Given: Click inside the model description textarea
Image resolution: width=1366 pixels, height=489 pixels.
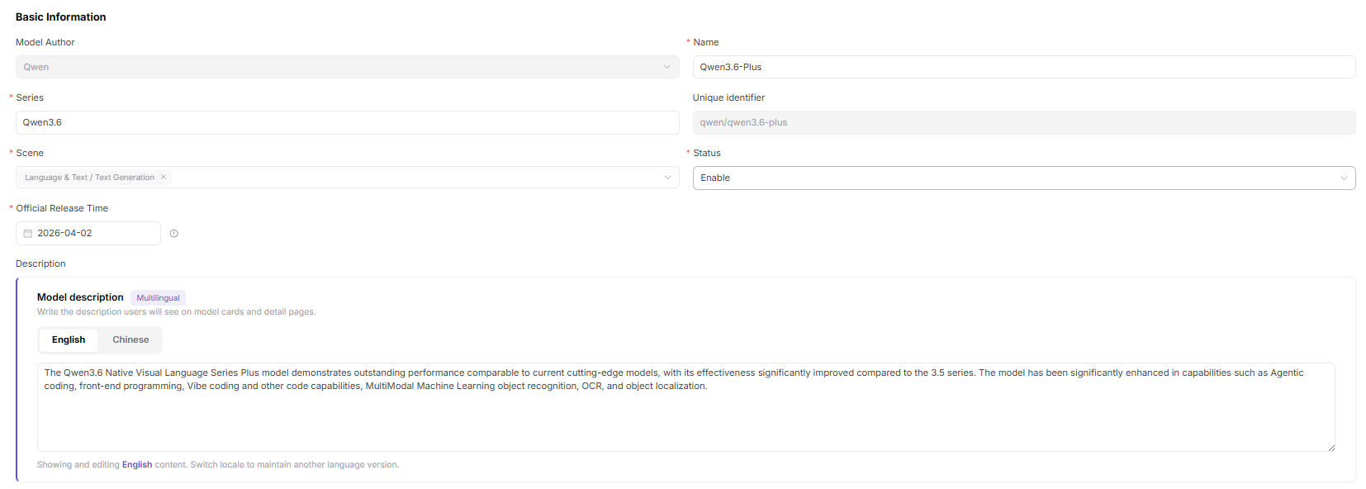Looking at the screenshot, I should pyautogui.click(x=685, y=407).
